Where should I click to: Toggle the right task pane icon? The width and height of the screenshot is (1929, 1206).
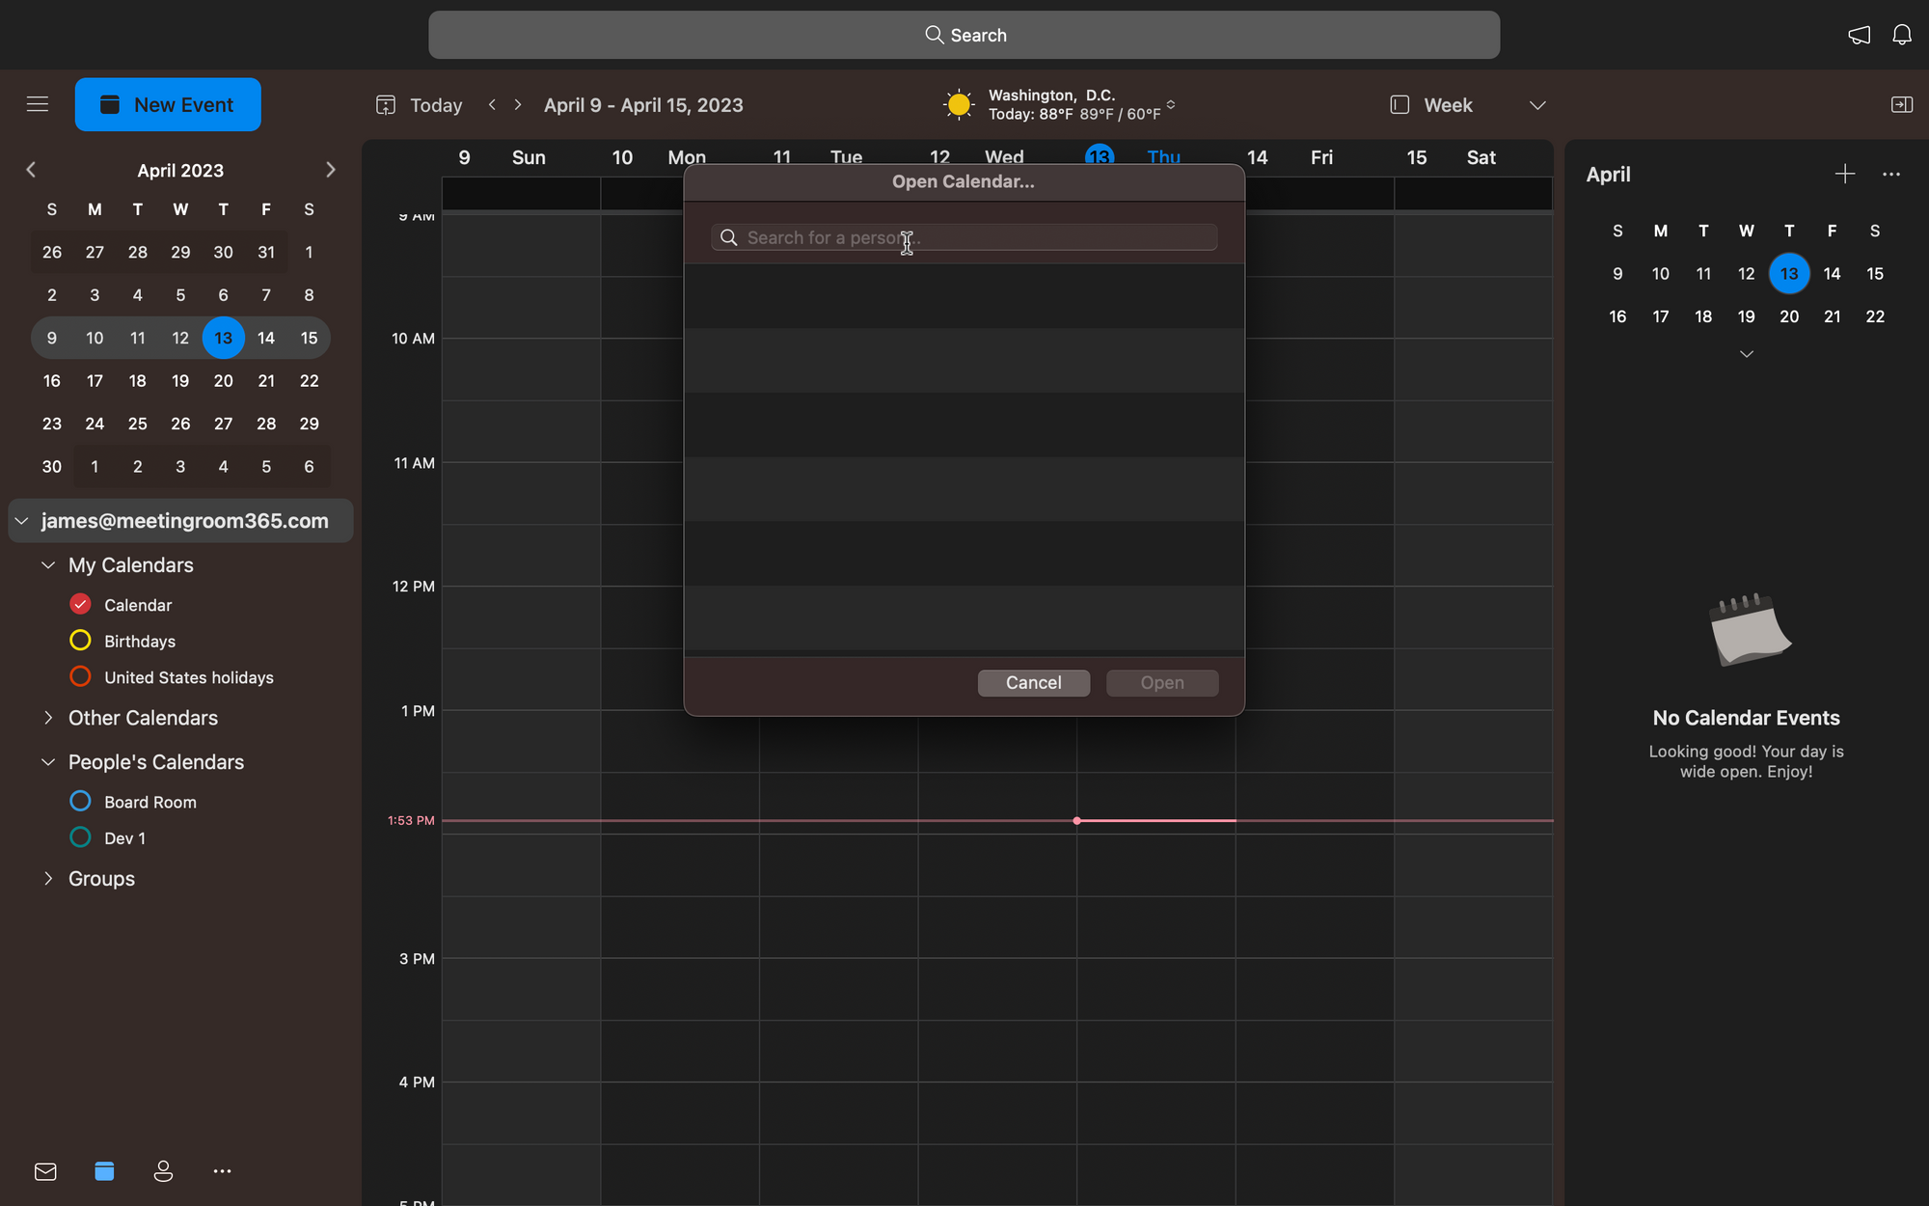[x=1901, y=104]
